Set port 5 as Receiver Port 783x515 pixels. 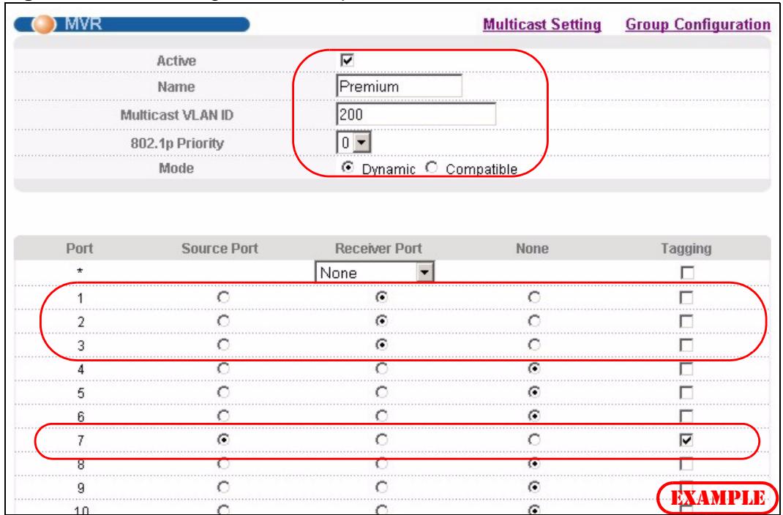(x=382, y=392)
